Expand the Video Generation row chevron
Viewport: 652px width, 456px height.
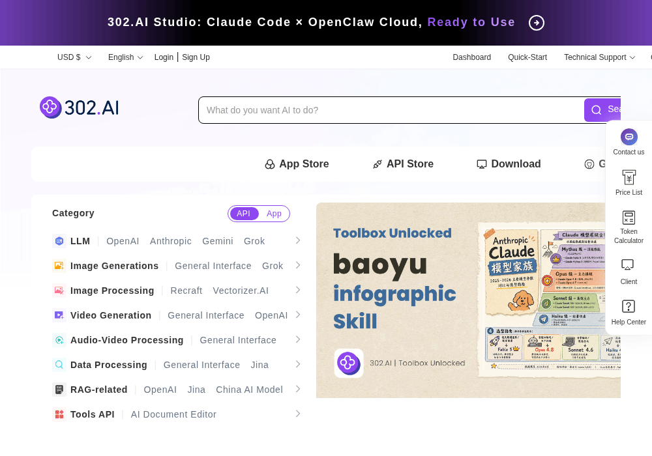tap(298, 315)
